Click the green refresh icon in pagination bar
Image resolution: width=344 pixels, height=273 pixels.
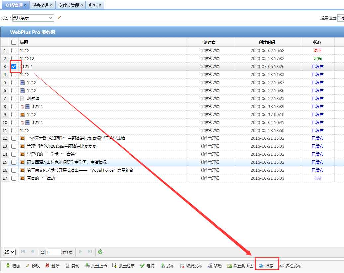100,252
